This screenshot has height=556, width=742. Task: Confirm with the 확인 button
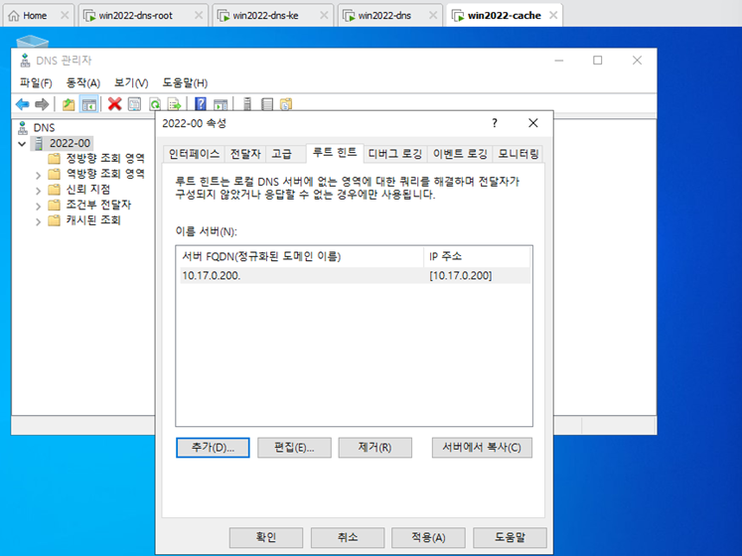click(266, 537)
